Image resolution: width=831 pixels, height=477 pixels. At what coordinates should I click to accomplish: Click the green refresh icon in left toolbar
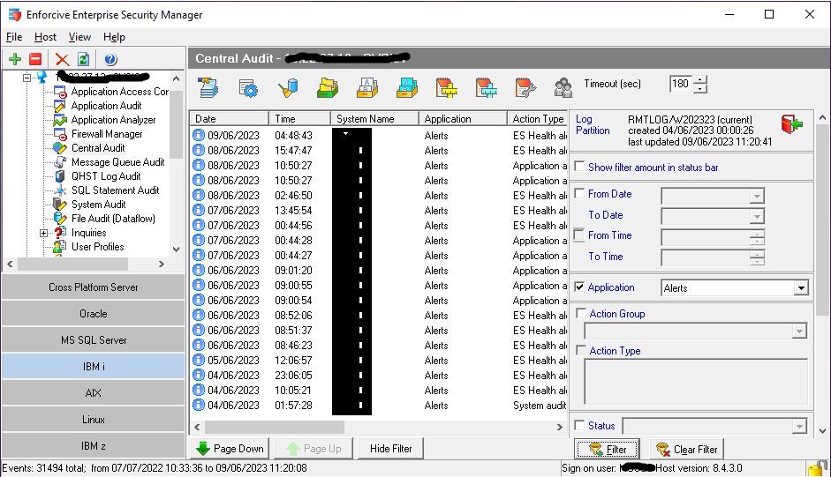83,59
